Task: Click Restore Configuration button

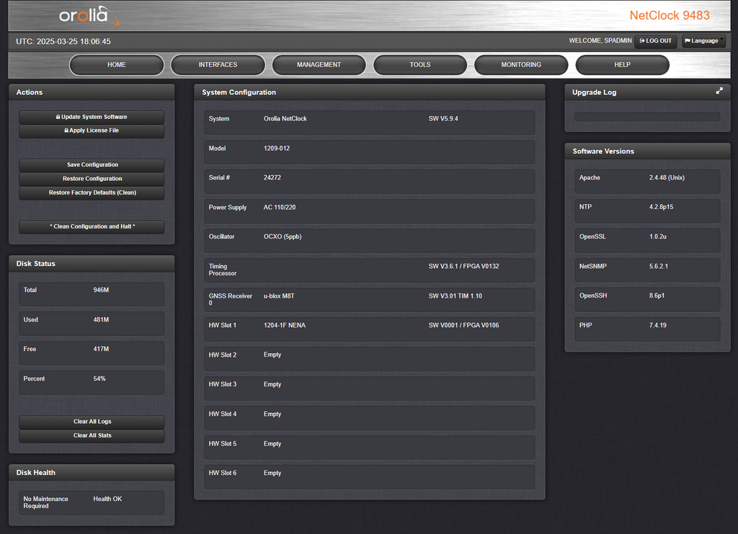Action: (x=92, y=179)
